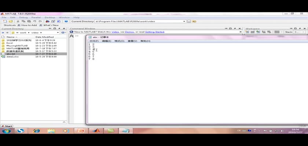This screenshot has height=146, width=308.
Task: Create new variable in Workspace toolbar
Action: [247, 32]
